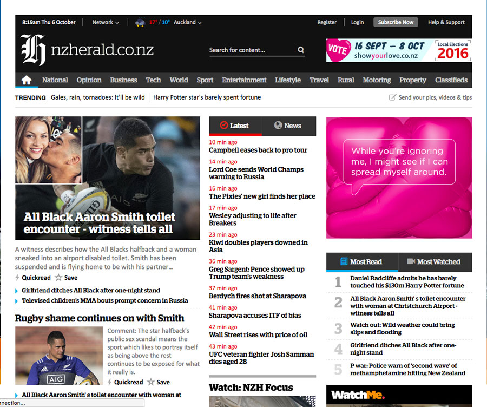Screen dimensions: 487x407
Task: Open the Motoring section
Action: (377, 80)
